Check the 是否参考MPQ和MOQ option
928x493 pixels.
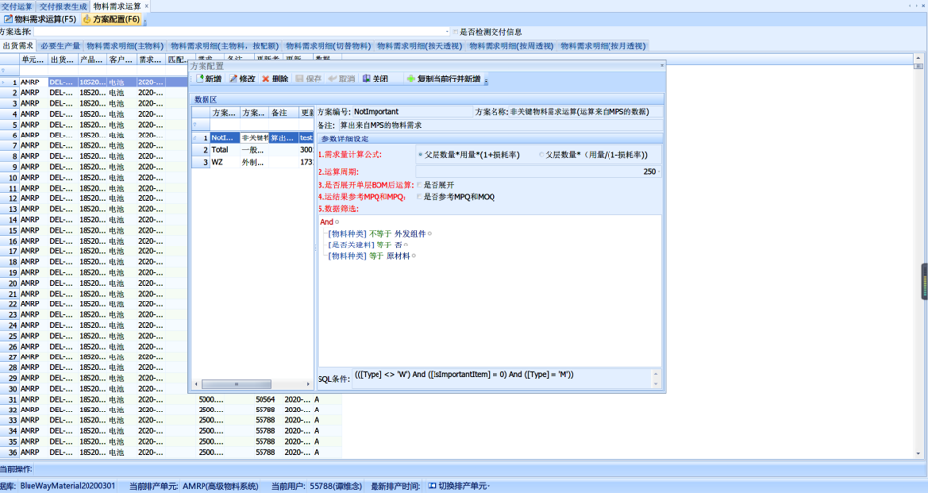420,197
